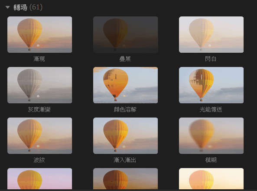Select the 顏色溶解 transition thumbnail
Screen dimensions: 257x191
pos(126,85)
